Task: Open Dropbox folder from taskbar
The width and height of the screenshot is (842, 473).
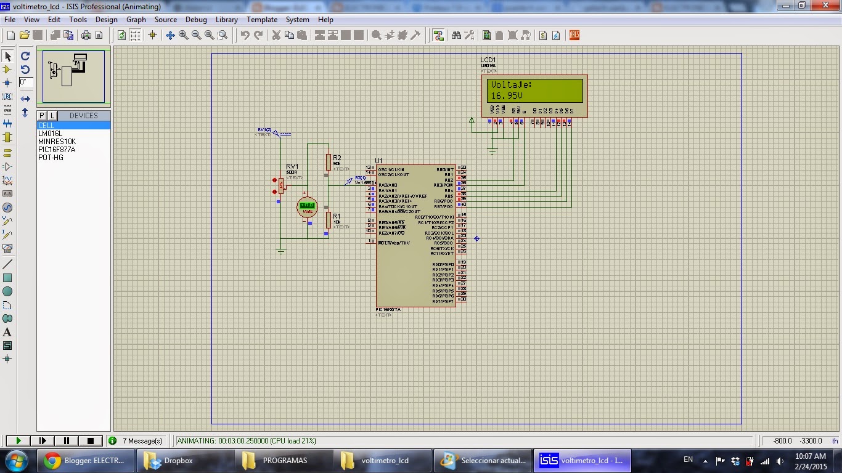Action: coord(169,460)
